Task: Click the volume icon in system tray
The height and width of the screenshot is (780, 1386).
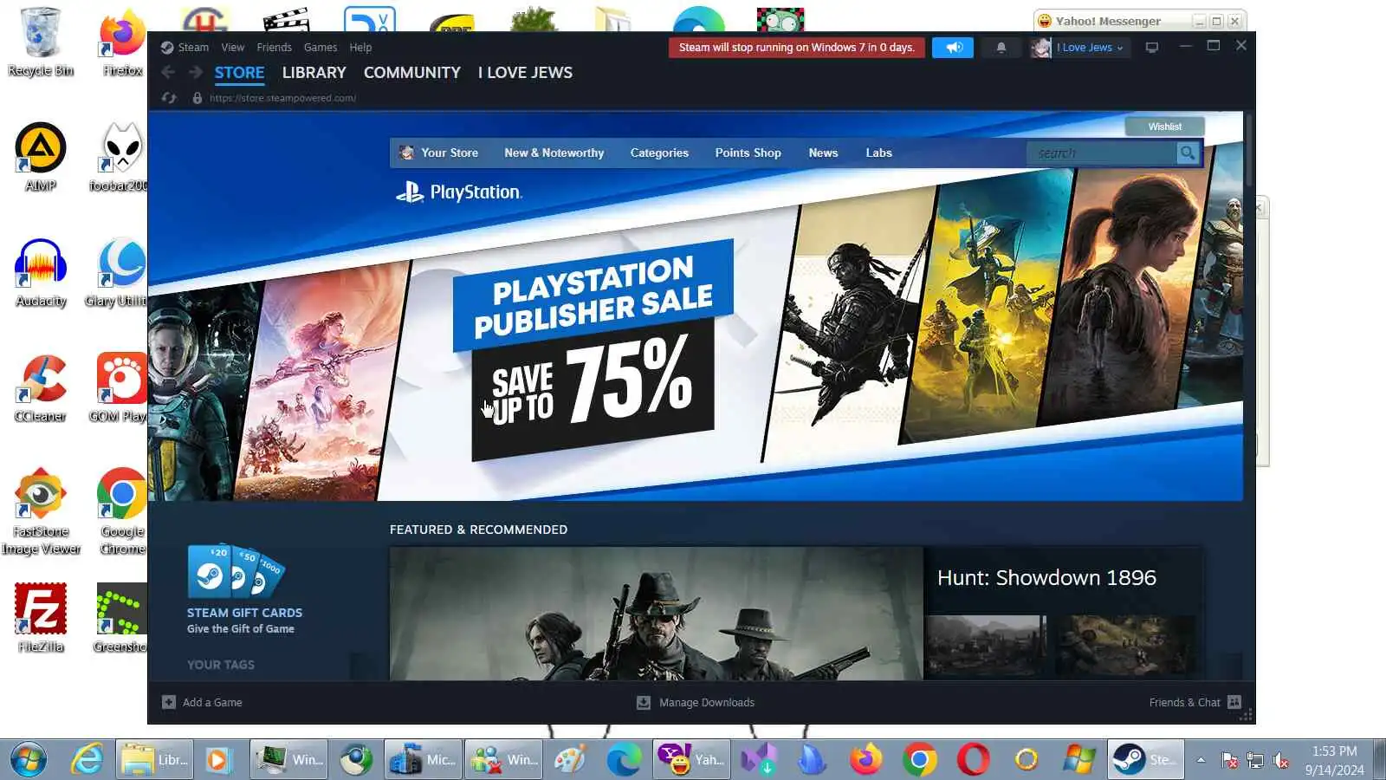Action: [1280, 761]
